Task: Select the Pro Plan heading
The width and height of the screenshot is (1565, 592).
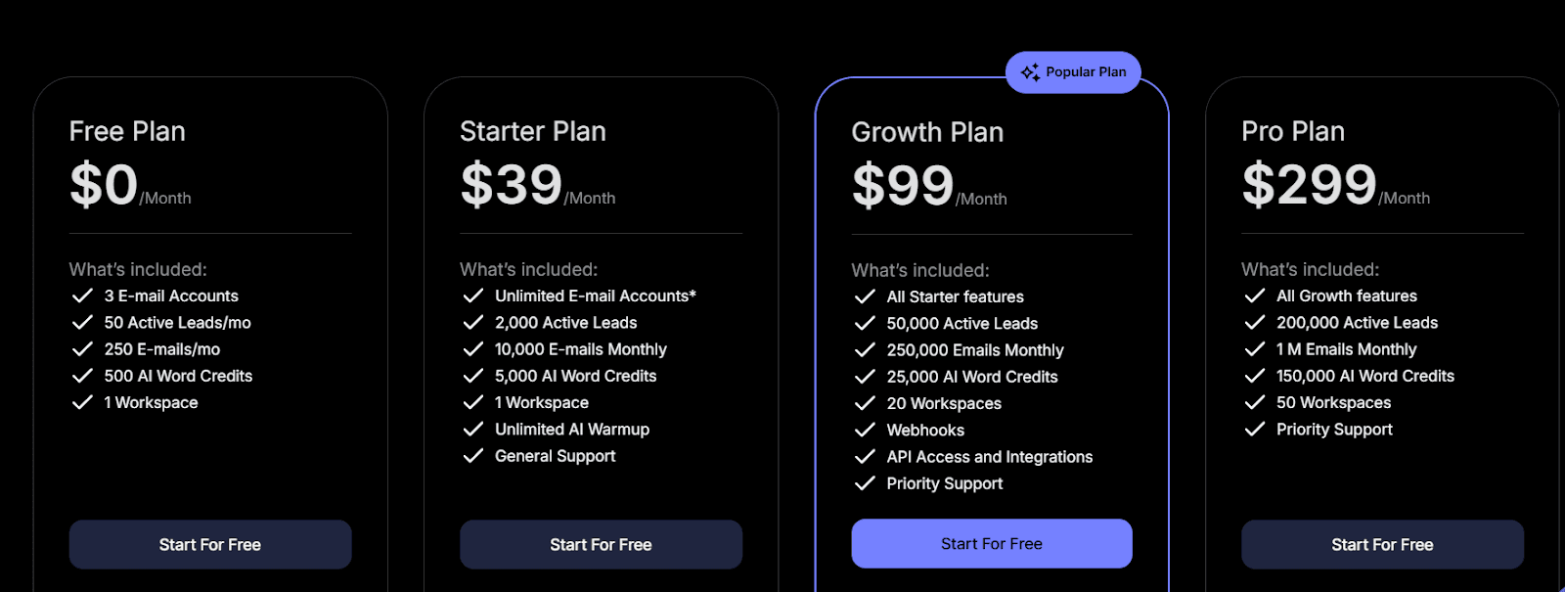Action: point(1293,131)
